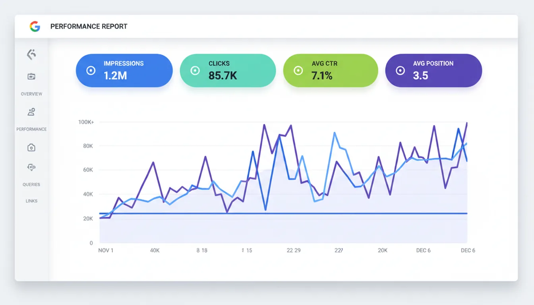Open the Queries section

click(31, 184)
